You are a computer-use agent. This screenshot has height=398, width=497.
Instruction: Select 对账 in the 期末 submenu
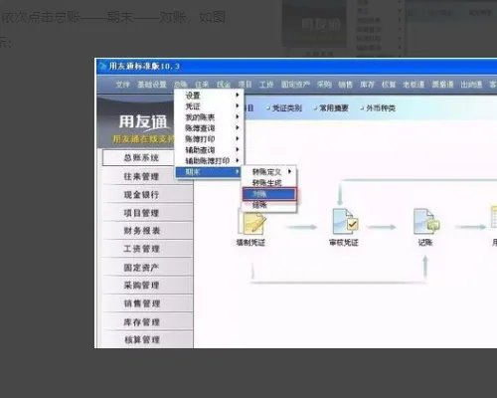click(269, 194)
